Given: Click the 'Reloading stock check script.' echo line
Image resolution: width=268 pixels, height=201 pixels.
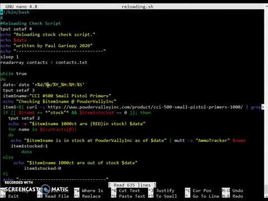Looking at the screenshot, I should [47, 35].
